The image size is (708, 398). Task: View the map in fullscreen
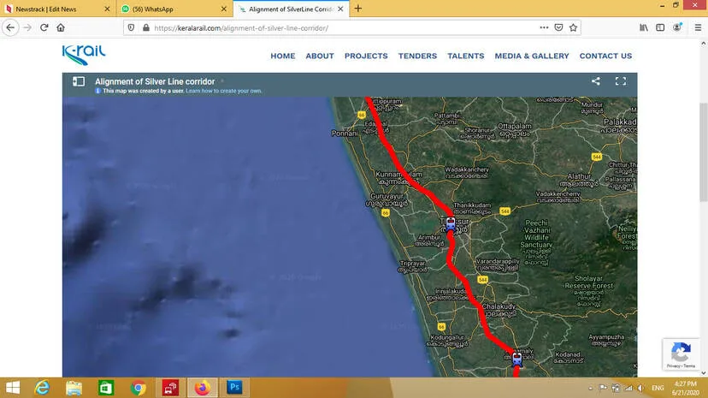tap(621, 82)
